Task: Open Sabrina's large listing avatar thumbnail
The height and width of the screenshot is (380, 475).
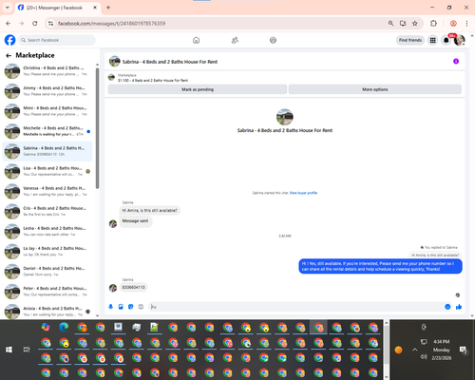Action: (x=285, y=117)
